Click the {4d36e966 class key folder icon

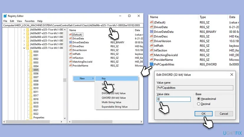[x=27, y=29]
